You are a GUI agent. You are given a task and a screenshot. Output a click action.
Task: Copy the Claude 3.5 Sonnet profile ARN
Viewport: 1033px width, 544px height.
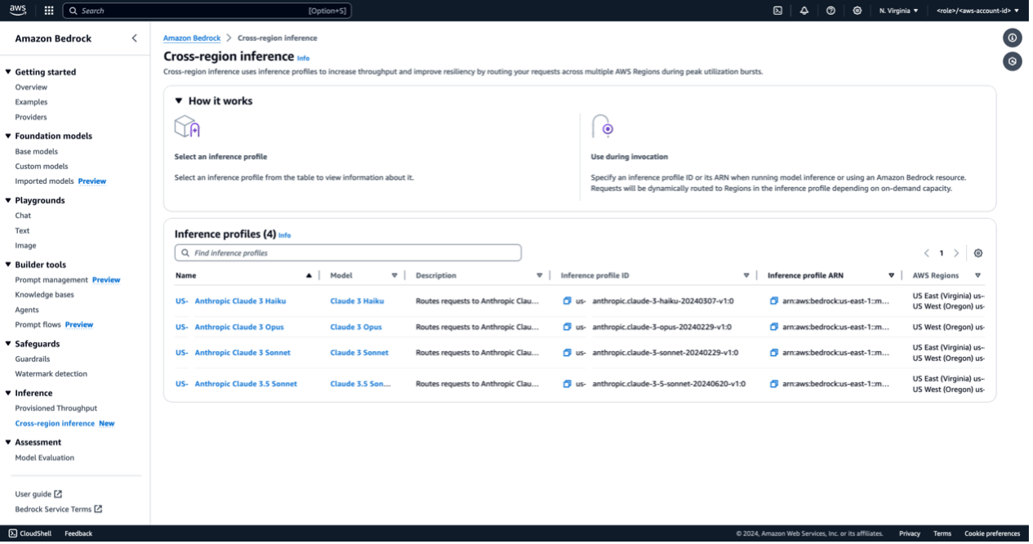click(774, 384)
